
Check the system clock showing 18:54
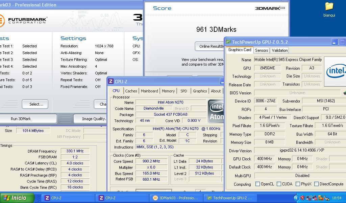pos(337,198)
